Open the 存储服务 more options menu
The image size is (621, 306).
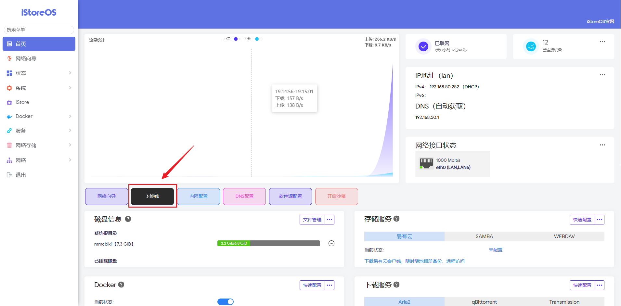point(600,220)
